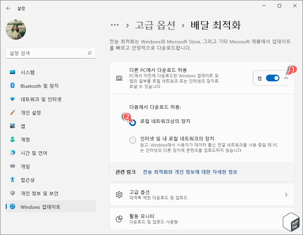Select the Windows 업데이트 label

click(40, 207)
